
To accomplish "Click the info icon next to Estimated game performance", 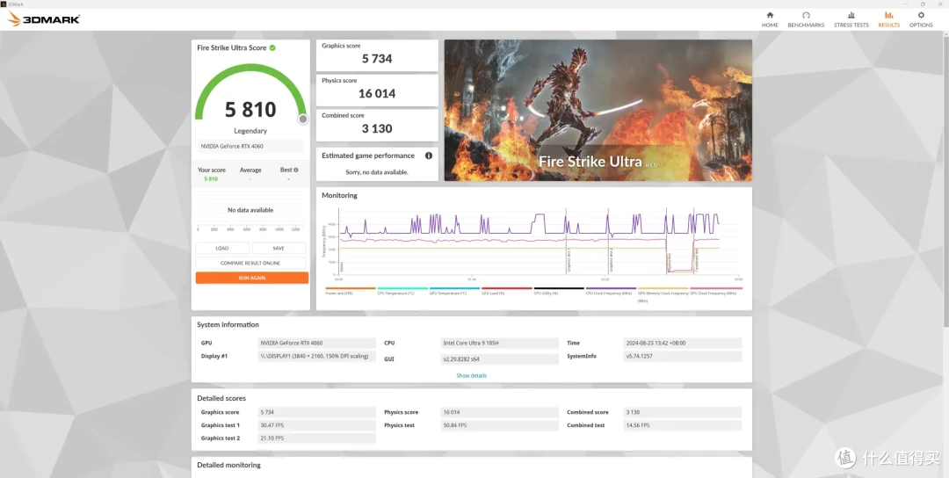I will tap(429, 156).
